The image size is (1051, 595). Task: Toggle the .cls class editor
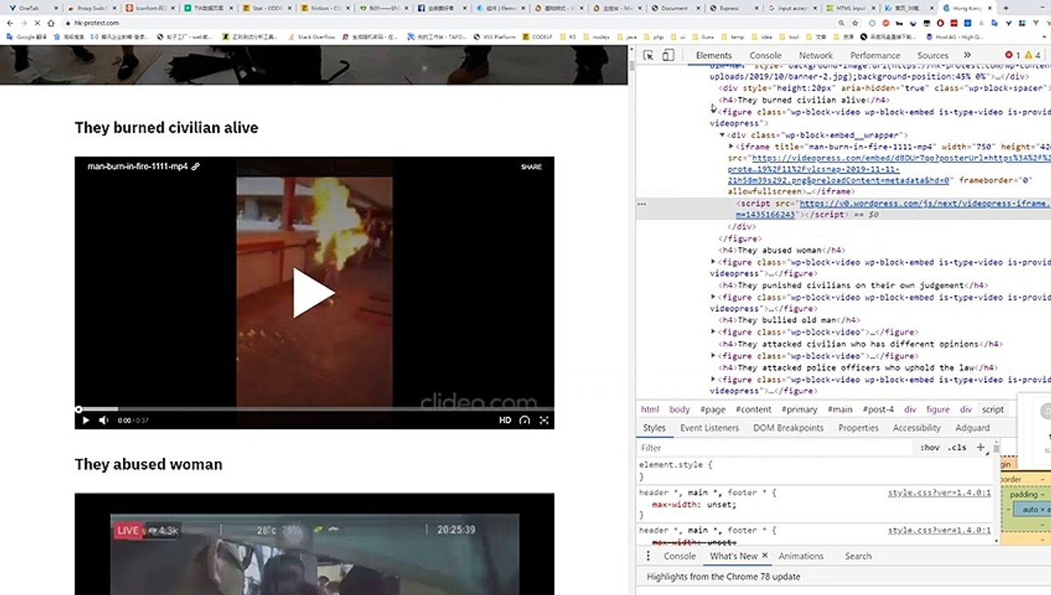[x=957, y=448]
